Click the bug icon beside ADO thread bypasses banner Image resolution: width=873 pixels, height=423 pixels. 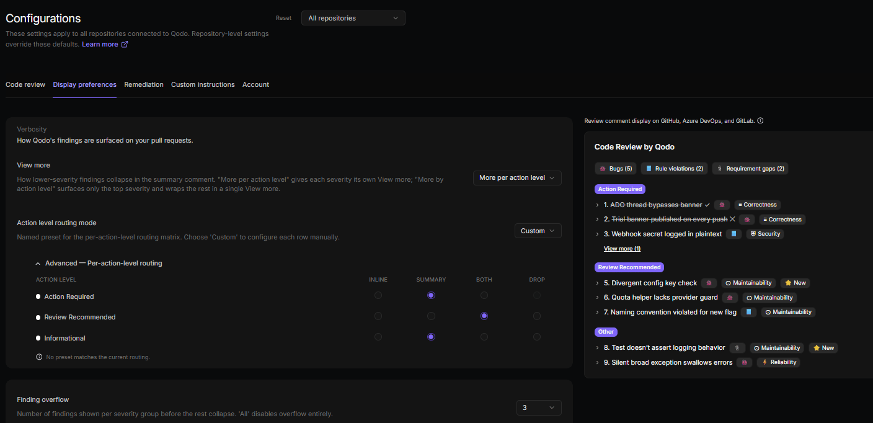point(722,205)
